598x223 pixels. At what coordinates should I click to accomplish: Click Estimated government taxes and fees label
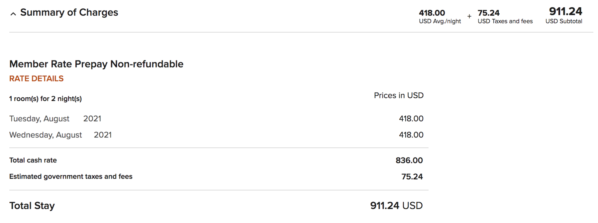pyautogui.click(x=71, y=177)
